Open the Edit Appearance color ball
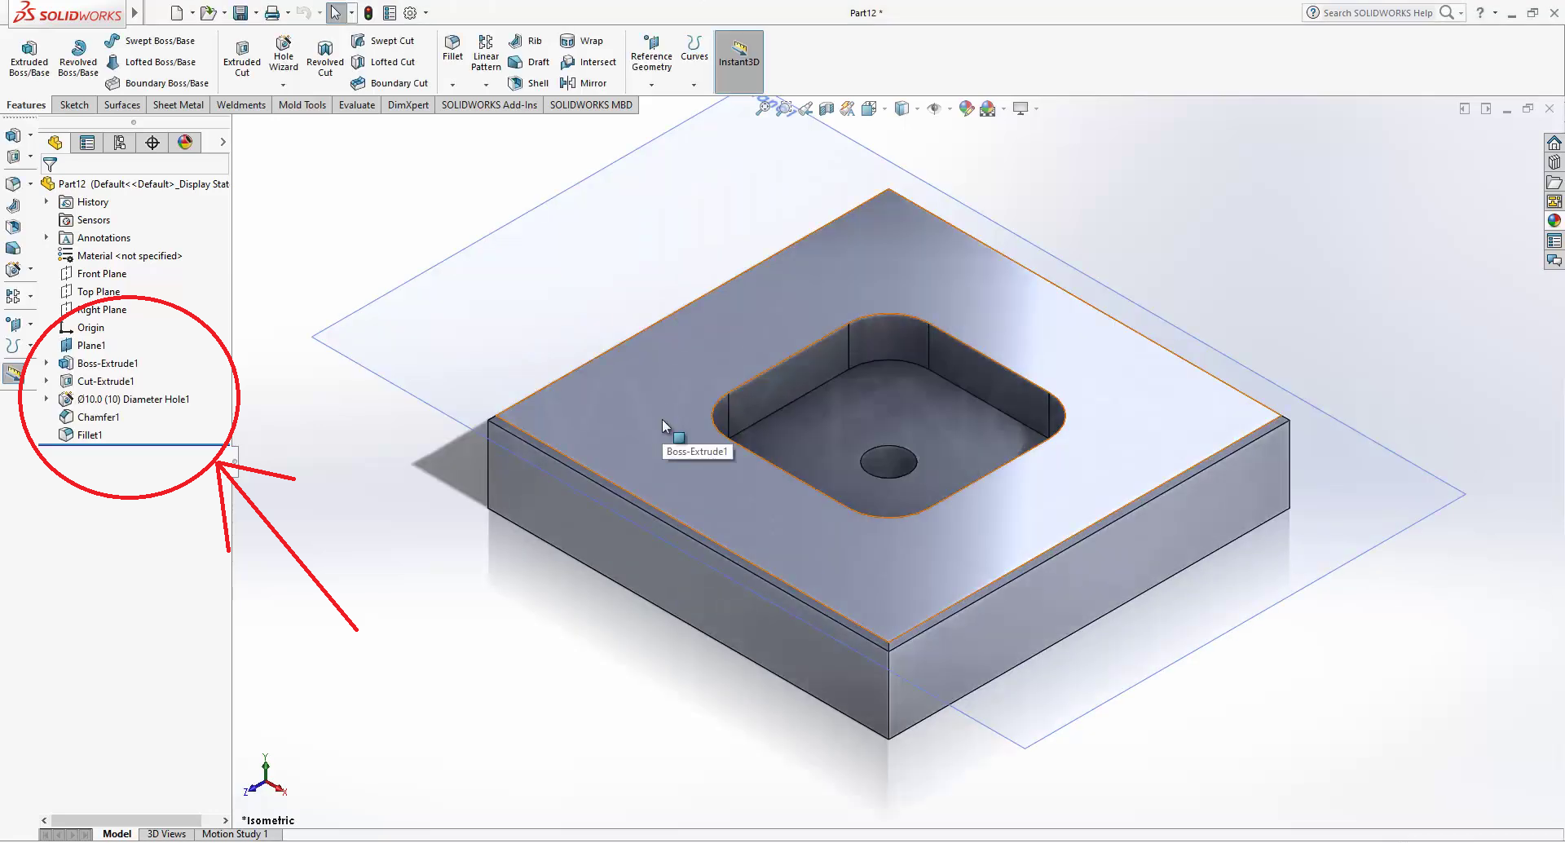 pos(966,108)
